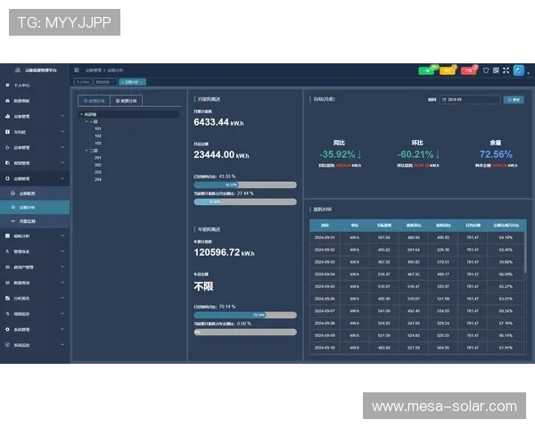The width and height of the screenshot is (535, 428).
Task: Click the monthly 43.33% progress bar
Action: (244, 185)
